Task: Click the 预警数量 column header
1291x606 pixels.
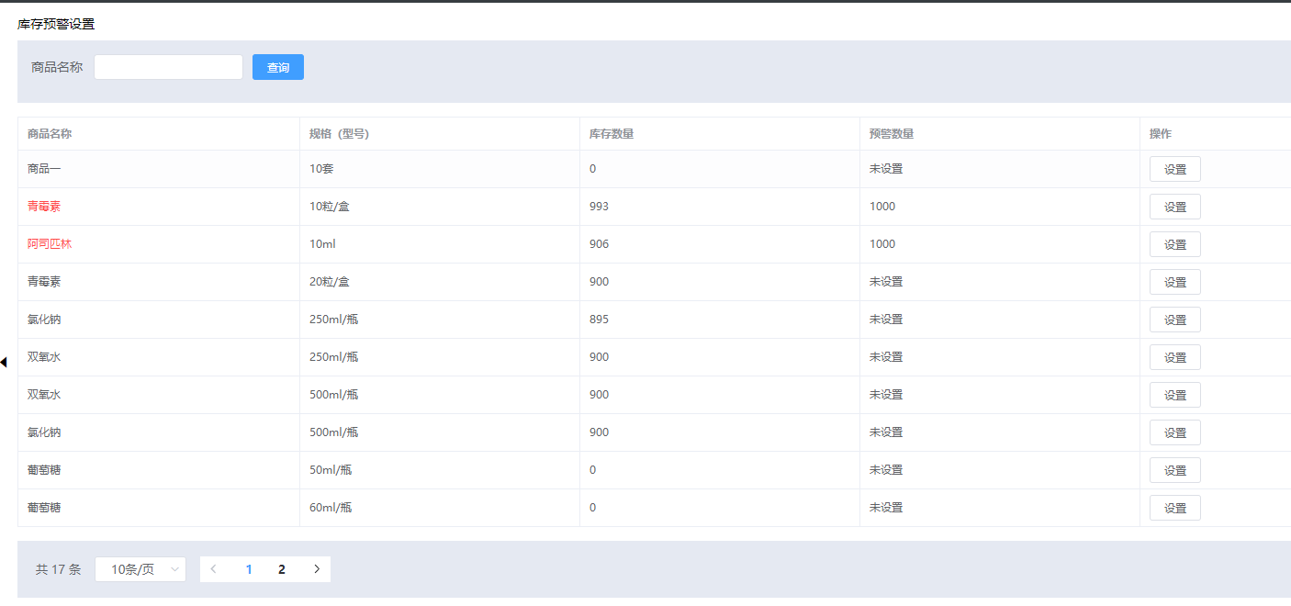Action: 892,134
